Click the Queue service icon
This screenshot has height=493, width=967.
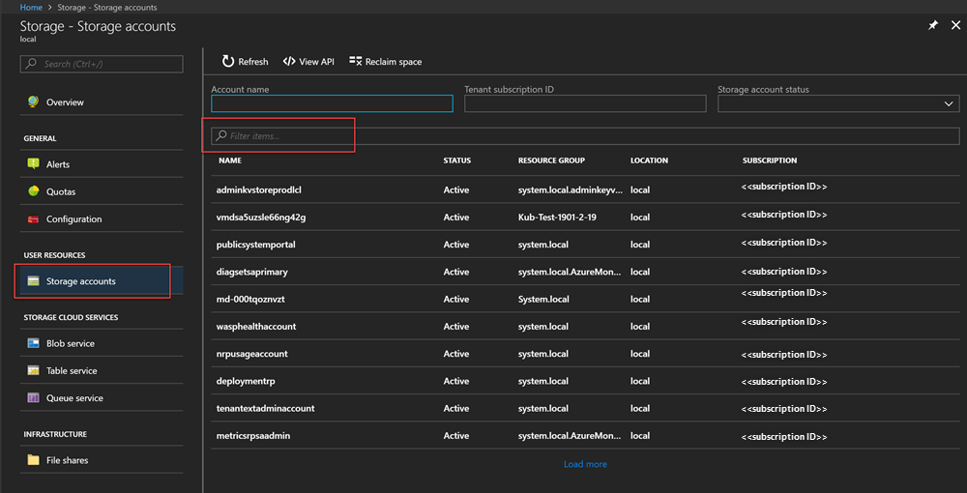tap(33, 398)
